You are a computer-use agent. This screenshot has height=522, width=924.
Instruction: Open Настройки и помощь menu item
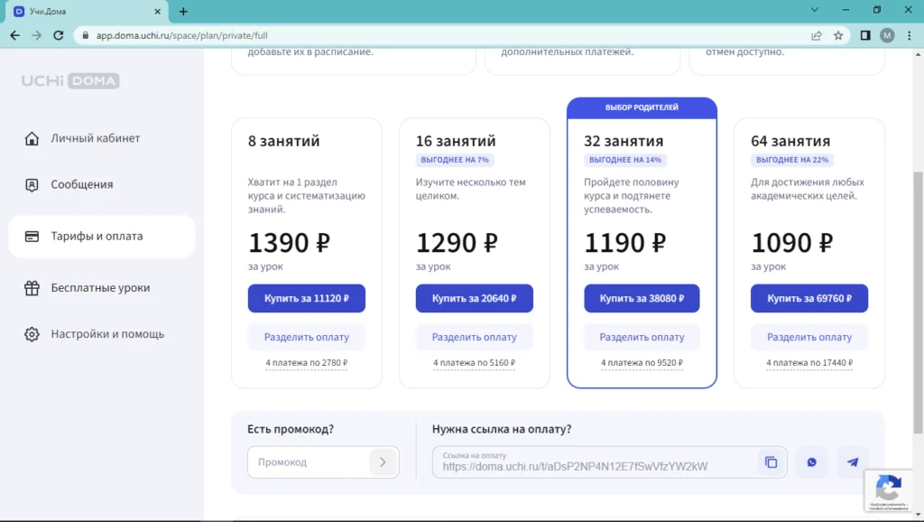point(107,334)
